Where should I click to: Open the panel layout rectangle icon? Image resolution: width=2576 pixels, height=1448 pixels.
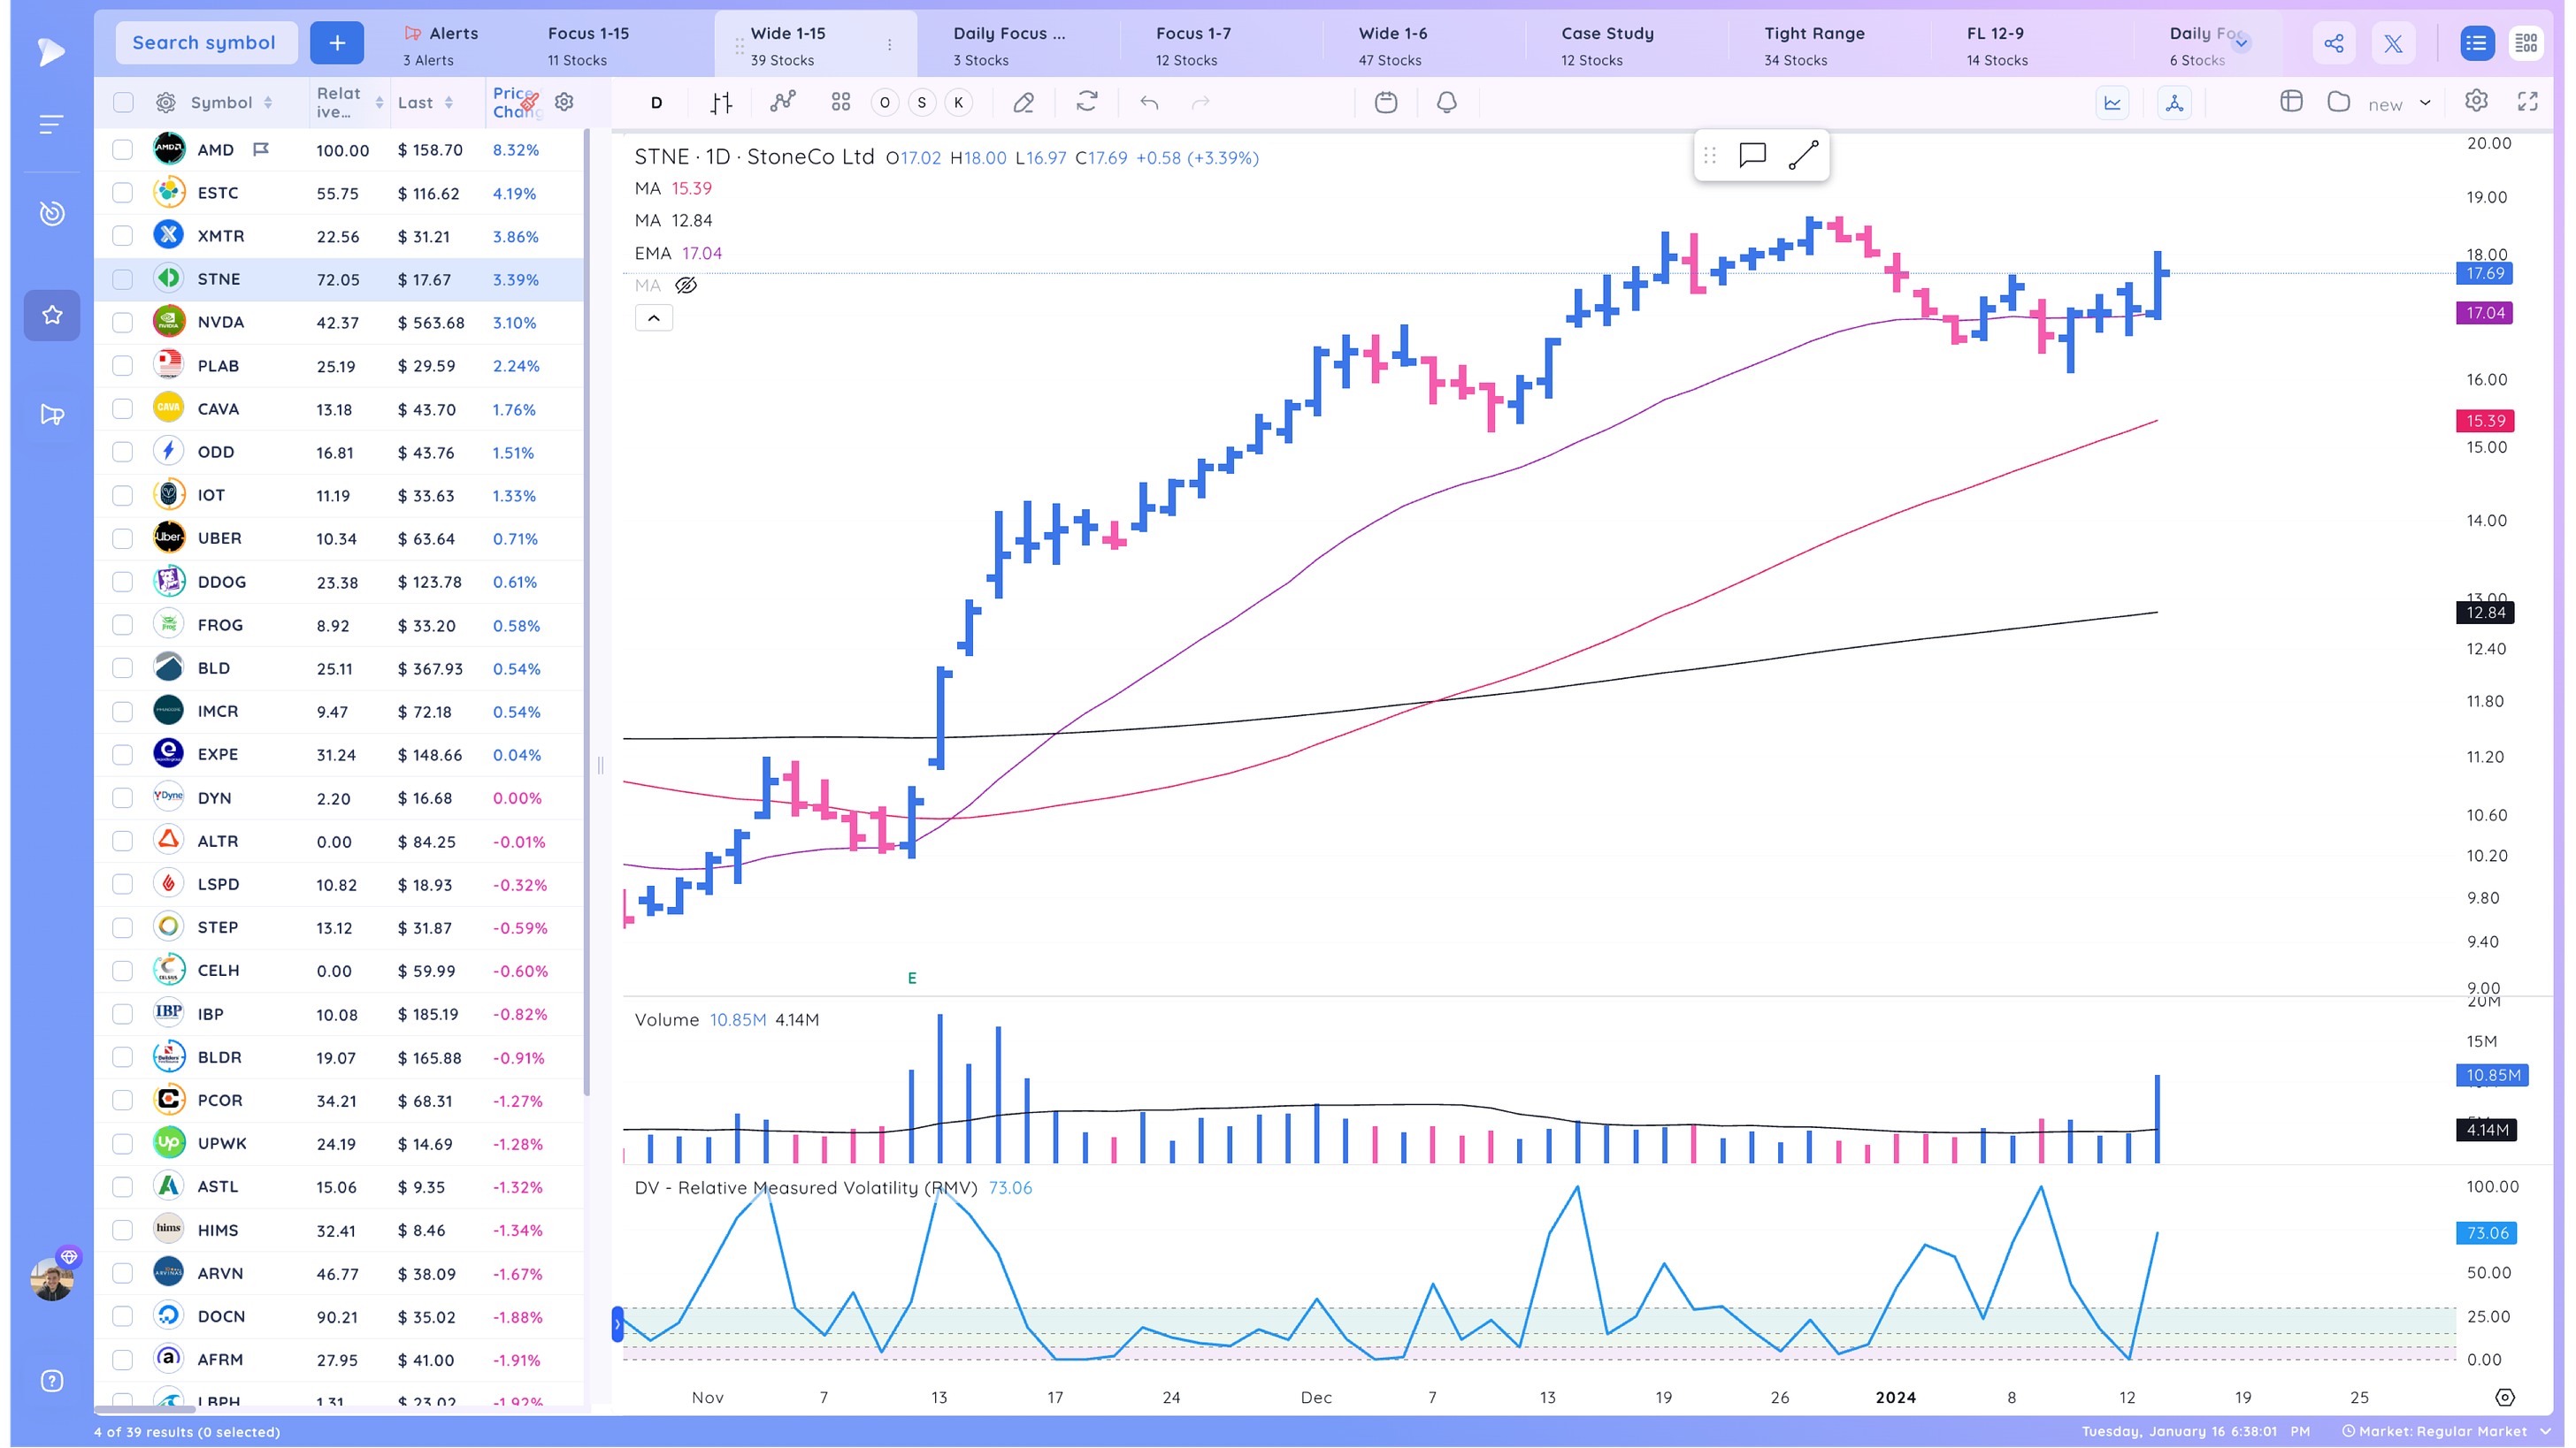tap(2292, 102)
